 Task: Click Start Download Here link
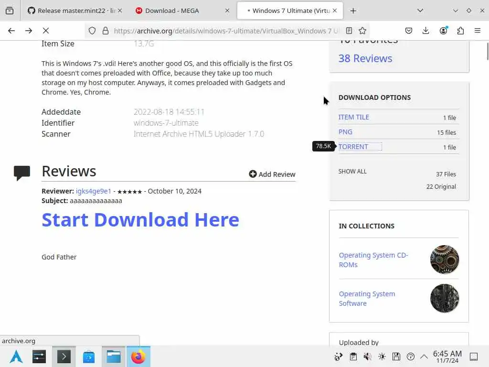[x=140, y=220]
